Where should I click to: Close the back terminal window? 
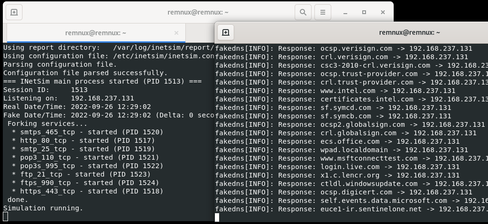point(383,12)
